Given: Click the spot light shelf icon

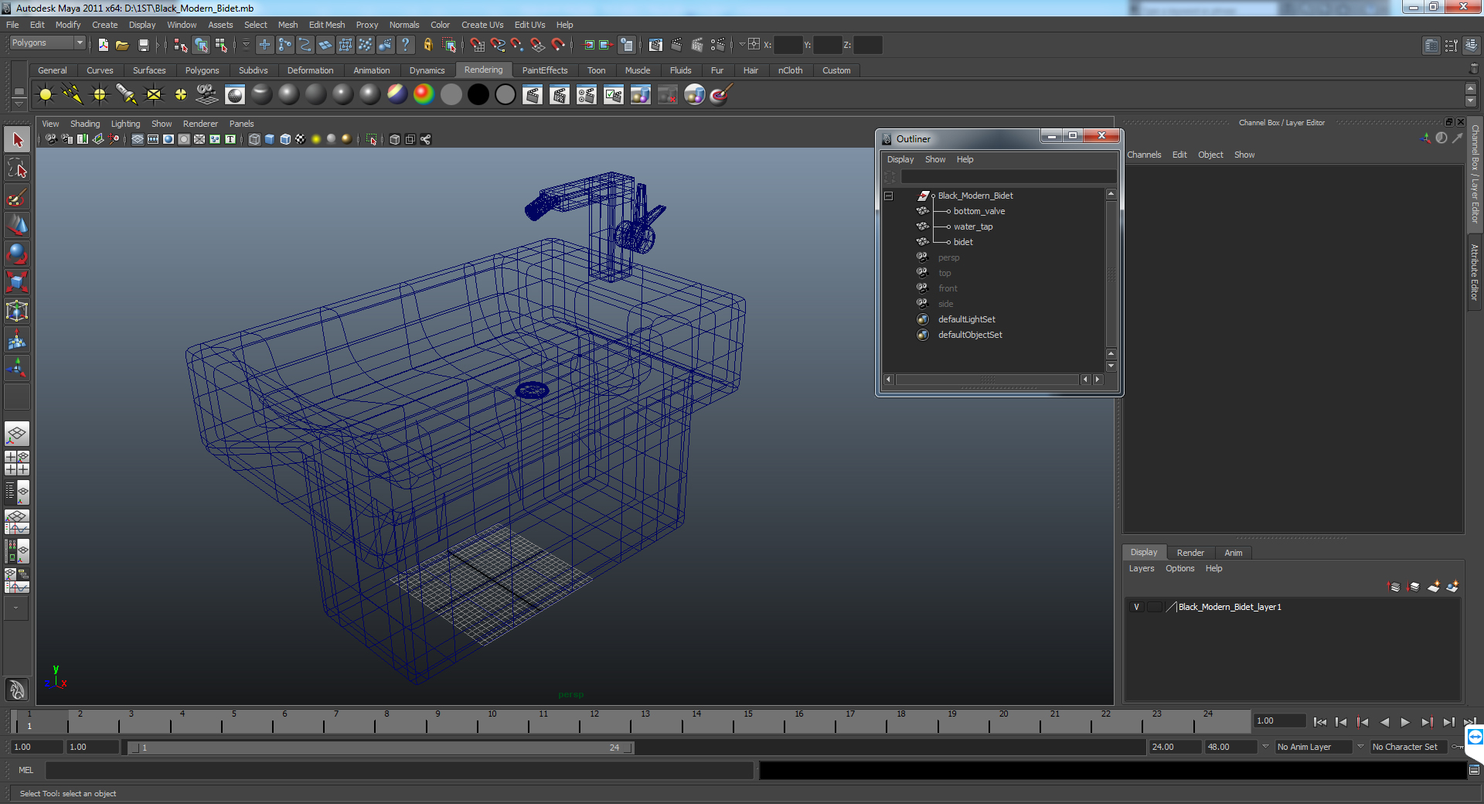Looking at the screenshot, I should click(x=127, y=95).
